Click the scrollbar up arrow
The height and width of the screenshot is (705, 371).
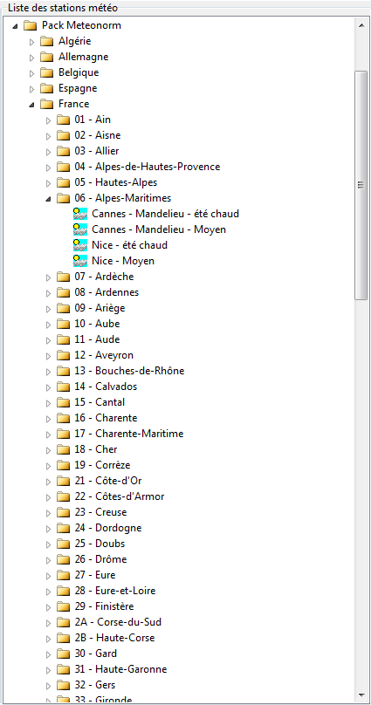(x=361, y=25)
